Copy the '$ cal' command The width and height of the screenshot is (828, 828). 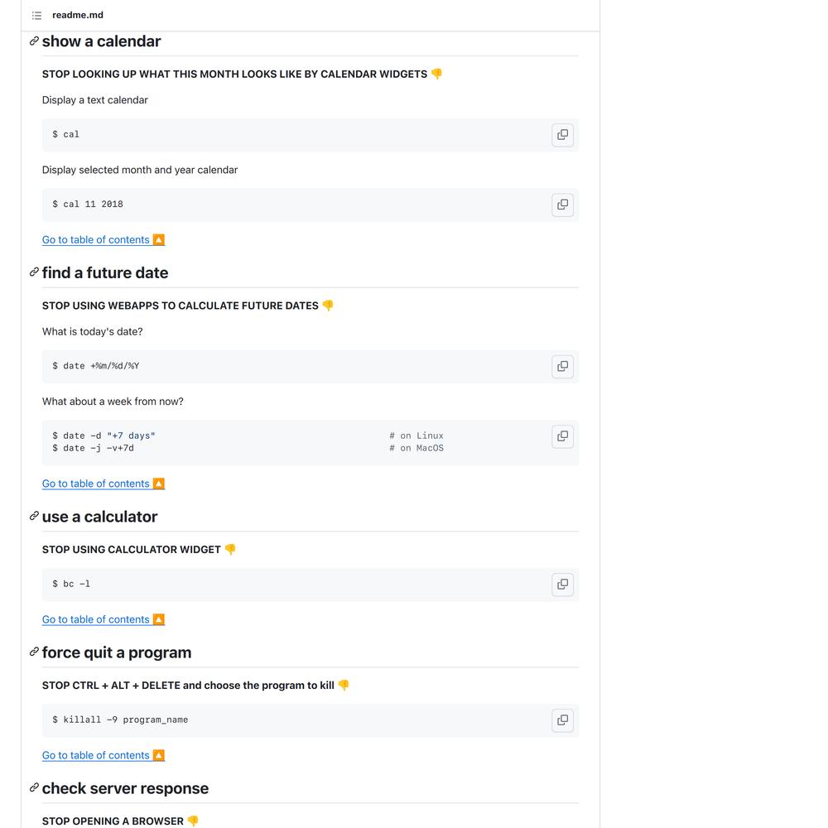click(x=562, y=135)
